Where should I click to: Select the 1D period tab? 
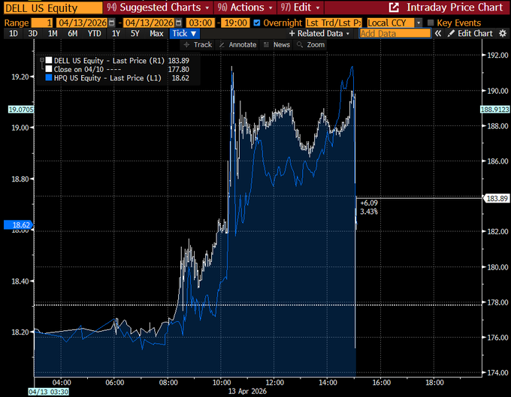(x=14, y=34)
